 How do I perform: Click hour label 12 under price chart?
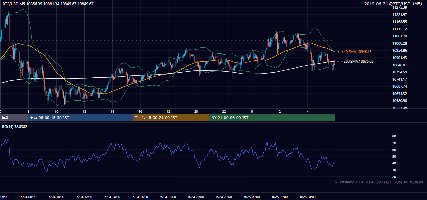click(x=85, y=112)
